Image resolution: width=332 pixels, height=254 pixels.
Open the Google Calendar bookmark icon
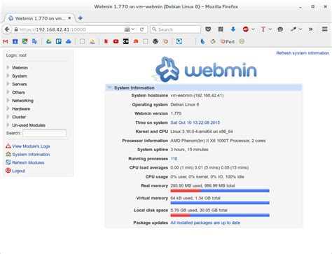tap(15, 41)
